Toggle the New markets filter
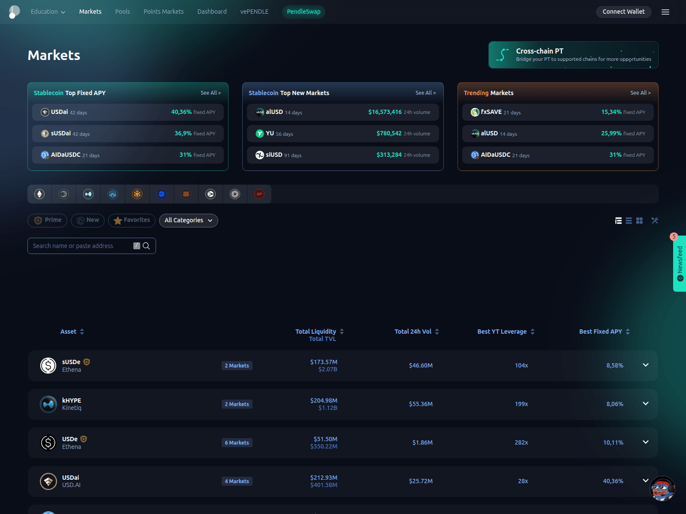 [x=88, y=220]
